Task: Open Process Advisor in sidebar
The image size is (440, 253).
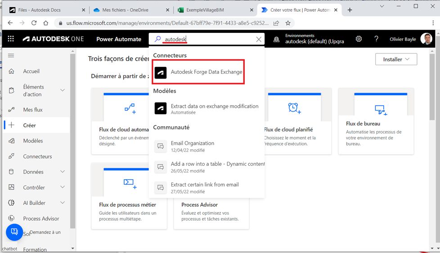Action: click(x=41, y=218)
